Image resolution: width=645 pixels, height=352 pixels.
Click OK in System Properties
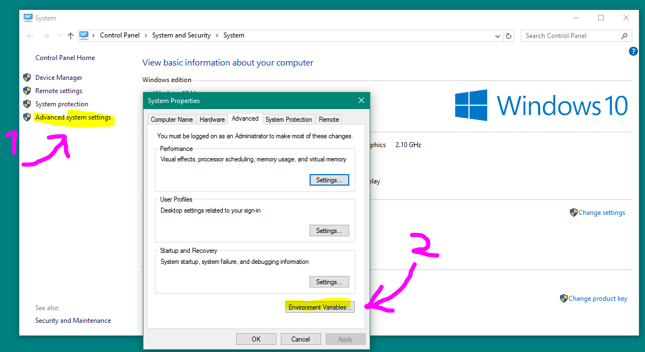pos(256,339)
